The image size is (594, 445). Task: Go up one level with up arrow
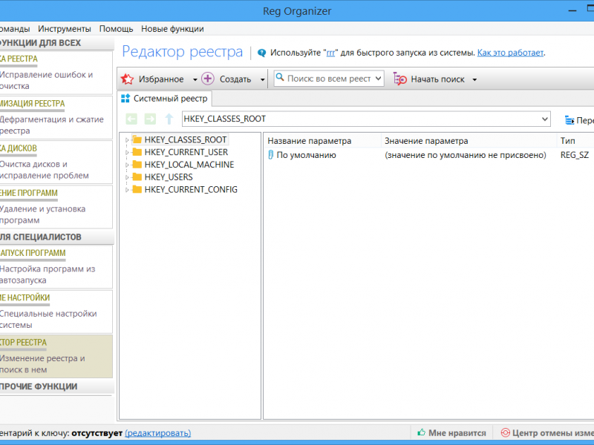169,119
